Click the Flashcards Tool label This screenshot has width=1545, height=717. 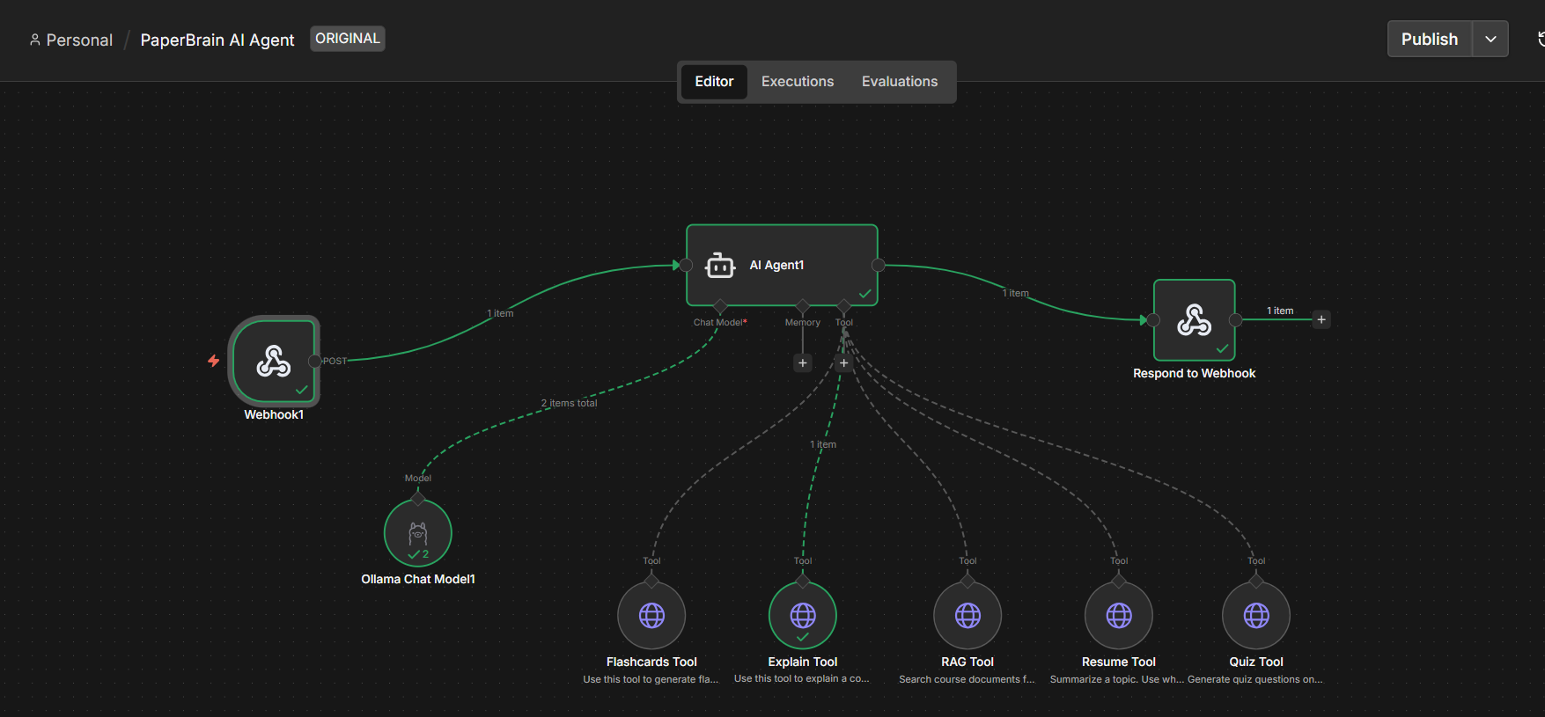[x=651, y=662]
